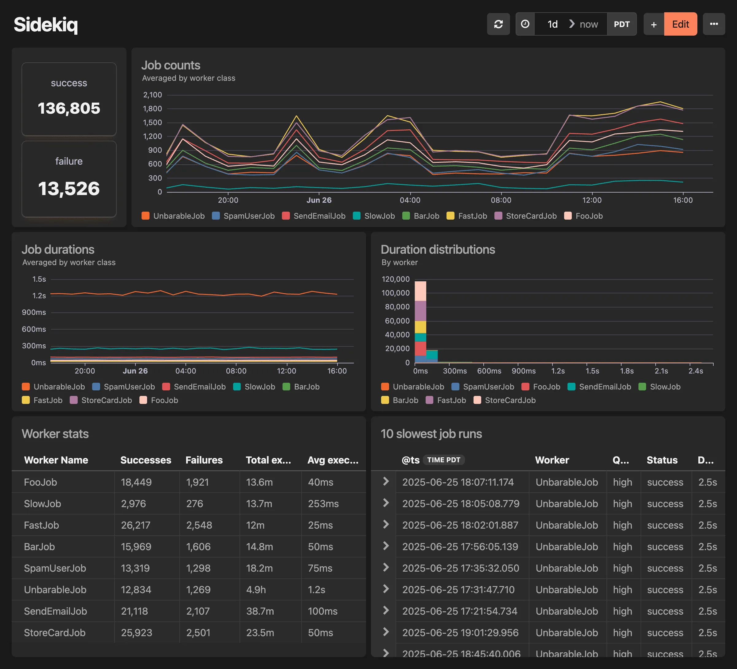Image resolution: width=737 pixels, height=669 pixels.
Task: Click the orange UnbarableJob color swatch
Action: coord(146,216)
